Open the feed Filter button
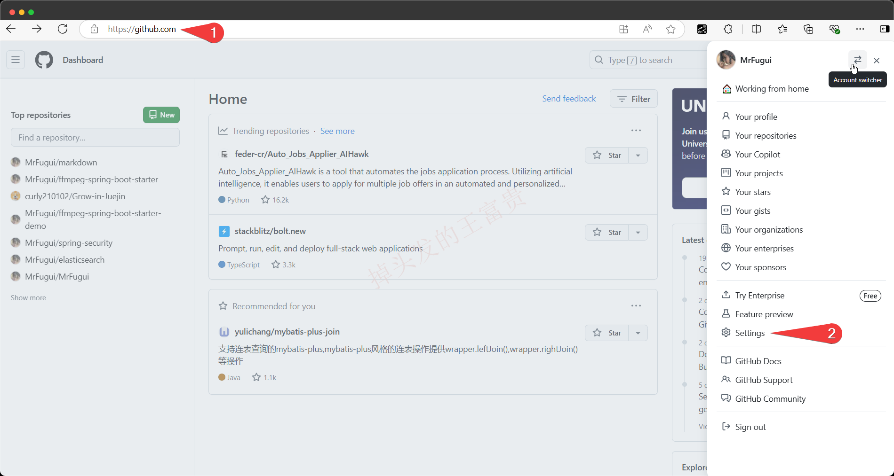Image resolution: width=894 pixels, height=476 pixels. tap(633, 99)
